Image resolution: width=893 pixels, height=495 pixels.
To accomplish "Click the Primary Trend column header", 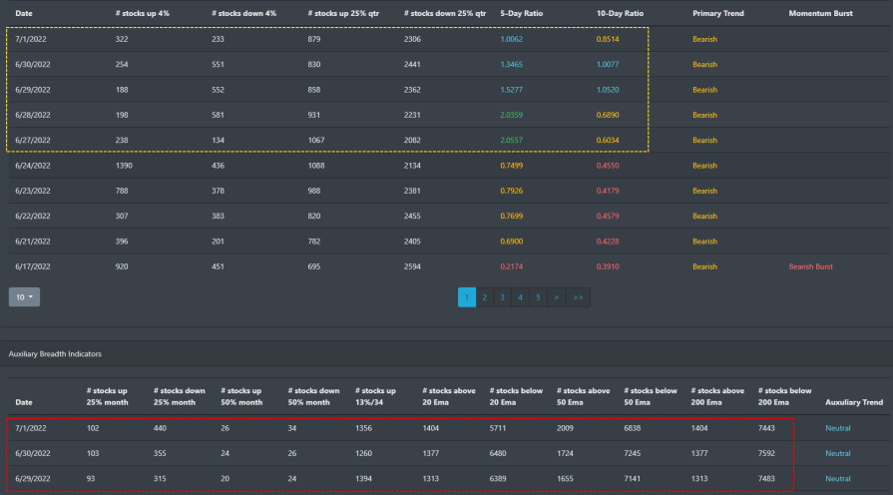I will (x=718, y=13).
